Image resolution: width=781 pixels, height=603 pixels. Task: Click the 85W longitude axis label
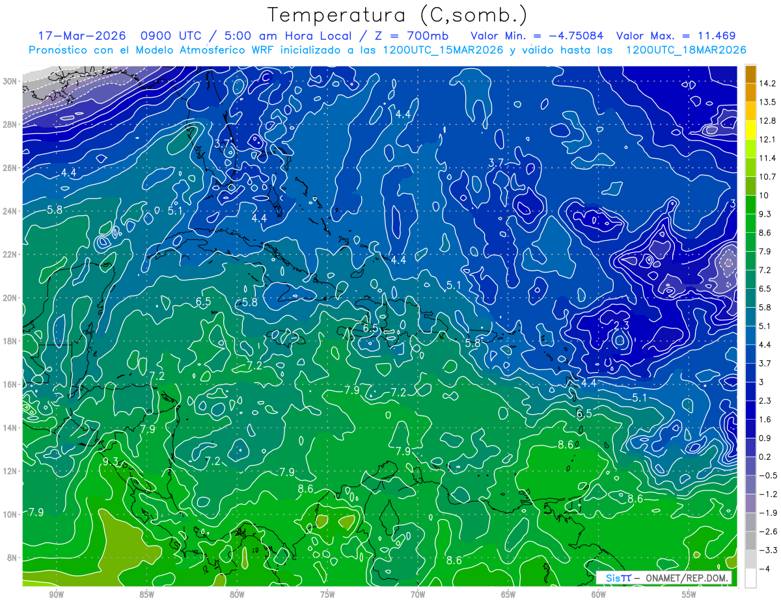[146, 595]
